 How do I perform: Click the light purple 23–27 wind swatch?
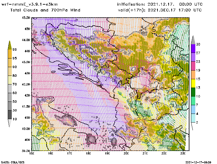pos(193,57)
